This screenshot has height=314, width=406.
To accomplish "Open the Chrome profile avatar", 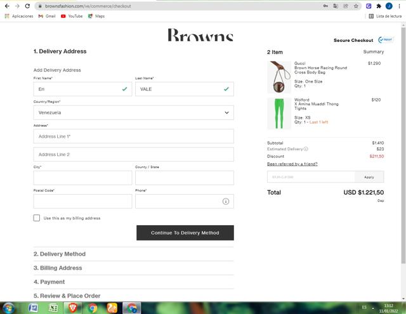I will click(x=389, y=6).
